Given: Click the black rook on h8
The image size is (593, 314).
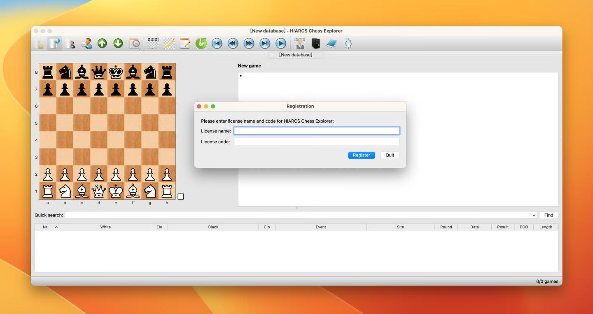Looking at the screenshot, I should (167, 72).
